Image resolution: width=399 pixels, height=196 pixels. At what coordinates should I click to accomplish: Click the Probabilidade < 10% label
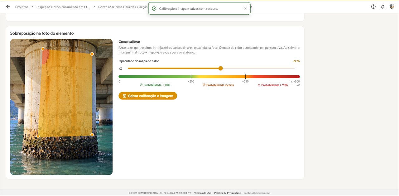155,85
